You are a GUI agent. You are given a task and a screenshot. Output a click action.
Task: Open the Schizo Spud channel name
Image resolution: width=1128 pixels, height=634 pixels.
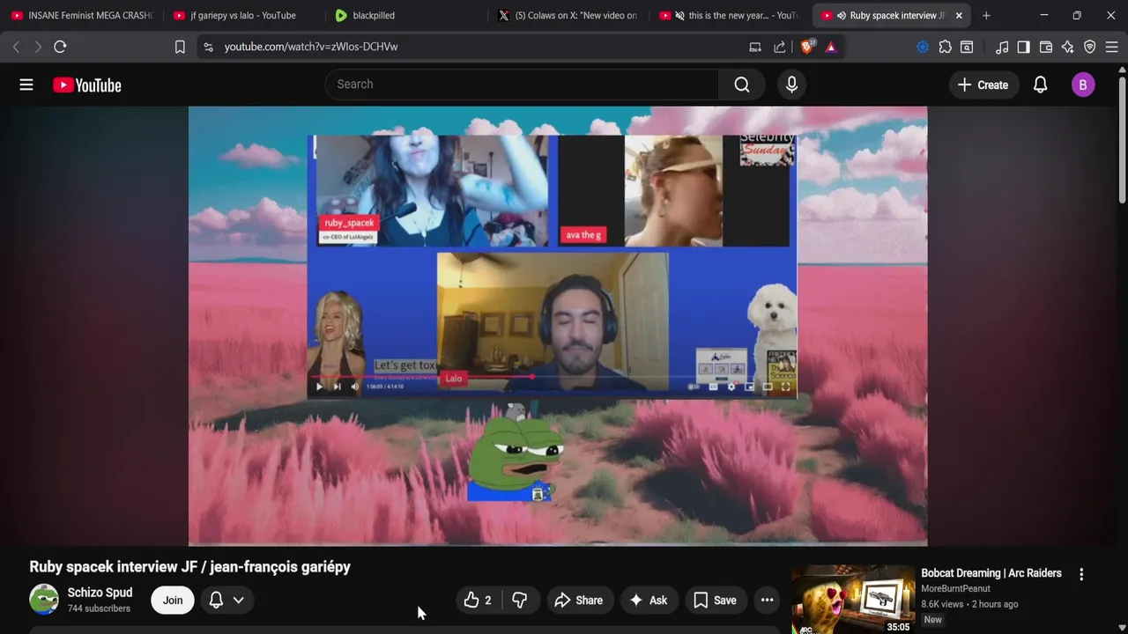click(100, 593)
